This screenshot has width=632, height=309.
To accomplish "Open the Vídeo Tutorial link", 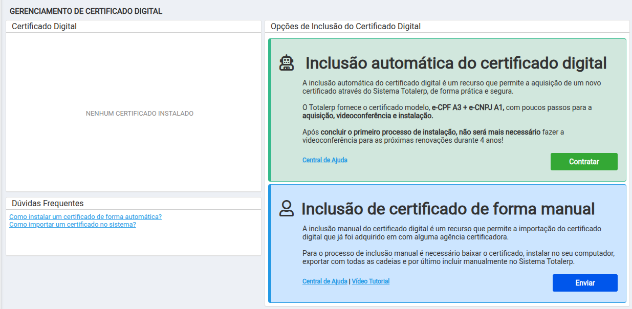I will point(371,281).
